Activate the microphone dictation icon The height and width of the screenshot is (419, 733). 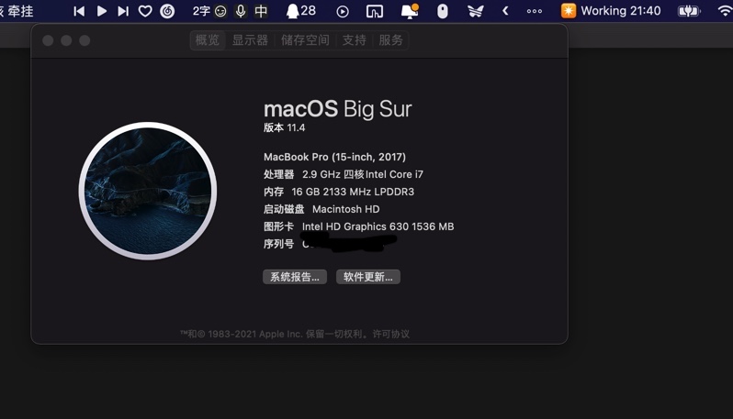(241, 11)
